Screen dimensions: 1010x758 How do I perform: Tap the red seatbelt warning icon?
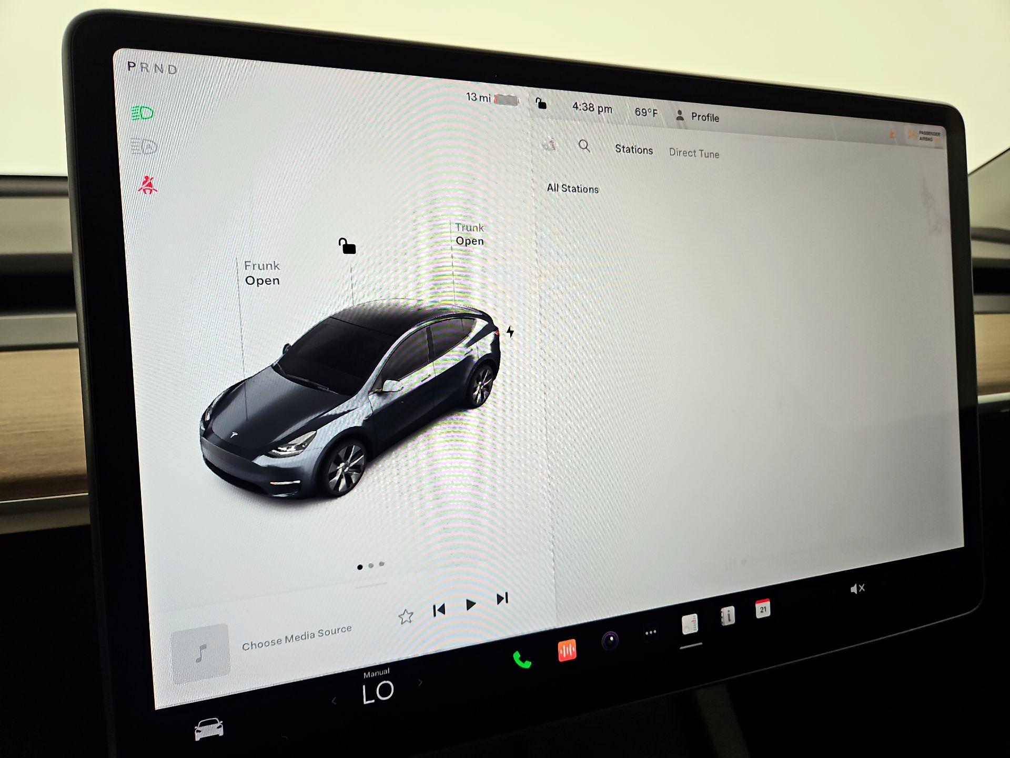click(x=147, y=185)
